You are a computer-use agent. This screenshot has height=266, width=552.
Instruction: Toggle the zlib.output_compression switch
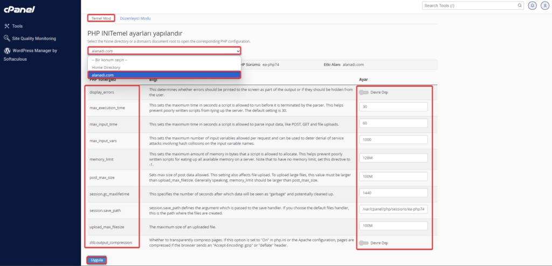click(x=364, y=242)
